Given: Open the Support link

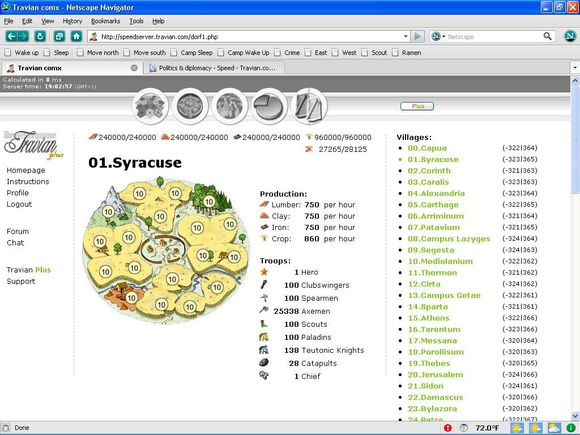Looking at the screenshot, I should click(21, 281).
